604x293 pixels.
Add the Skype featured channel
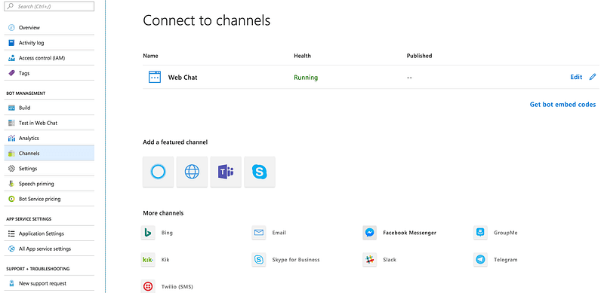260,172
